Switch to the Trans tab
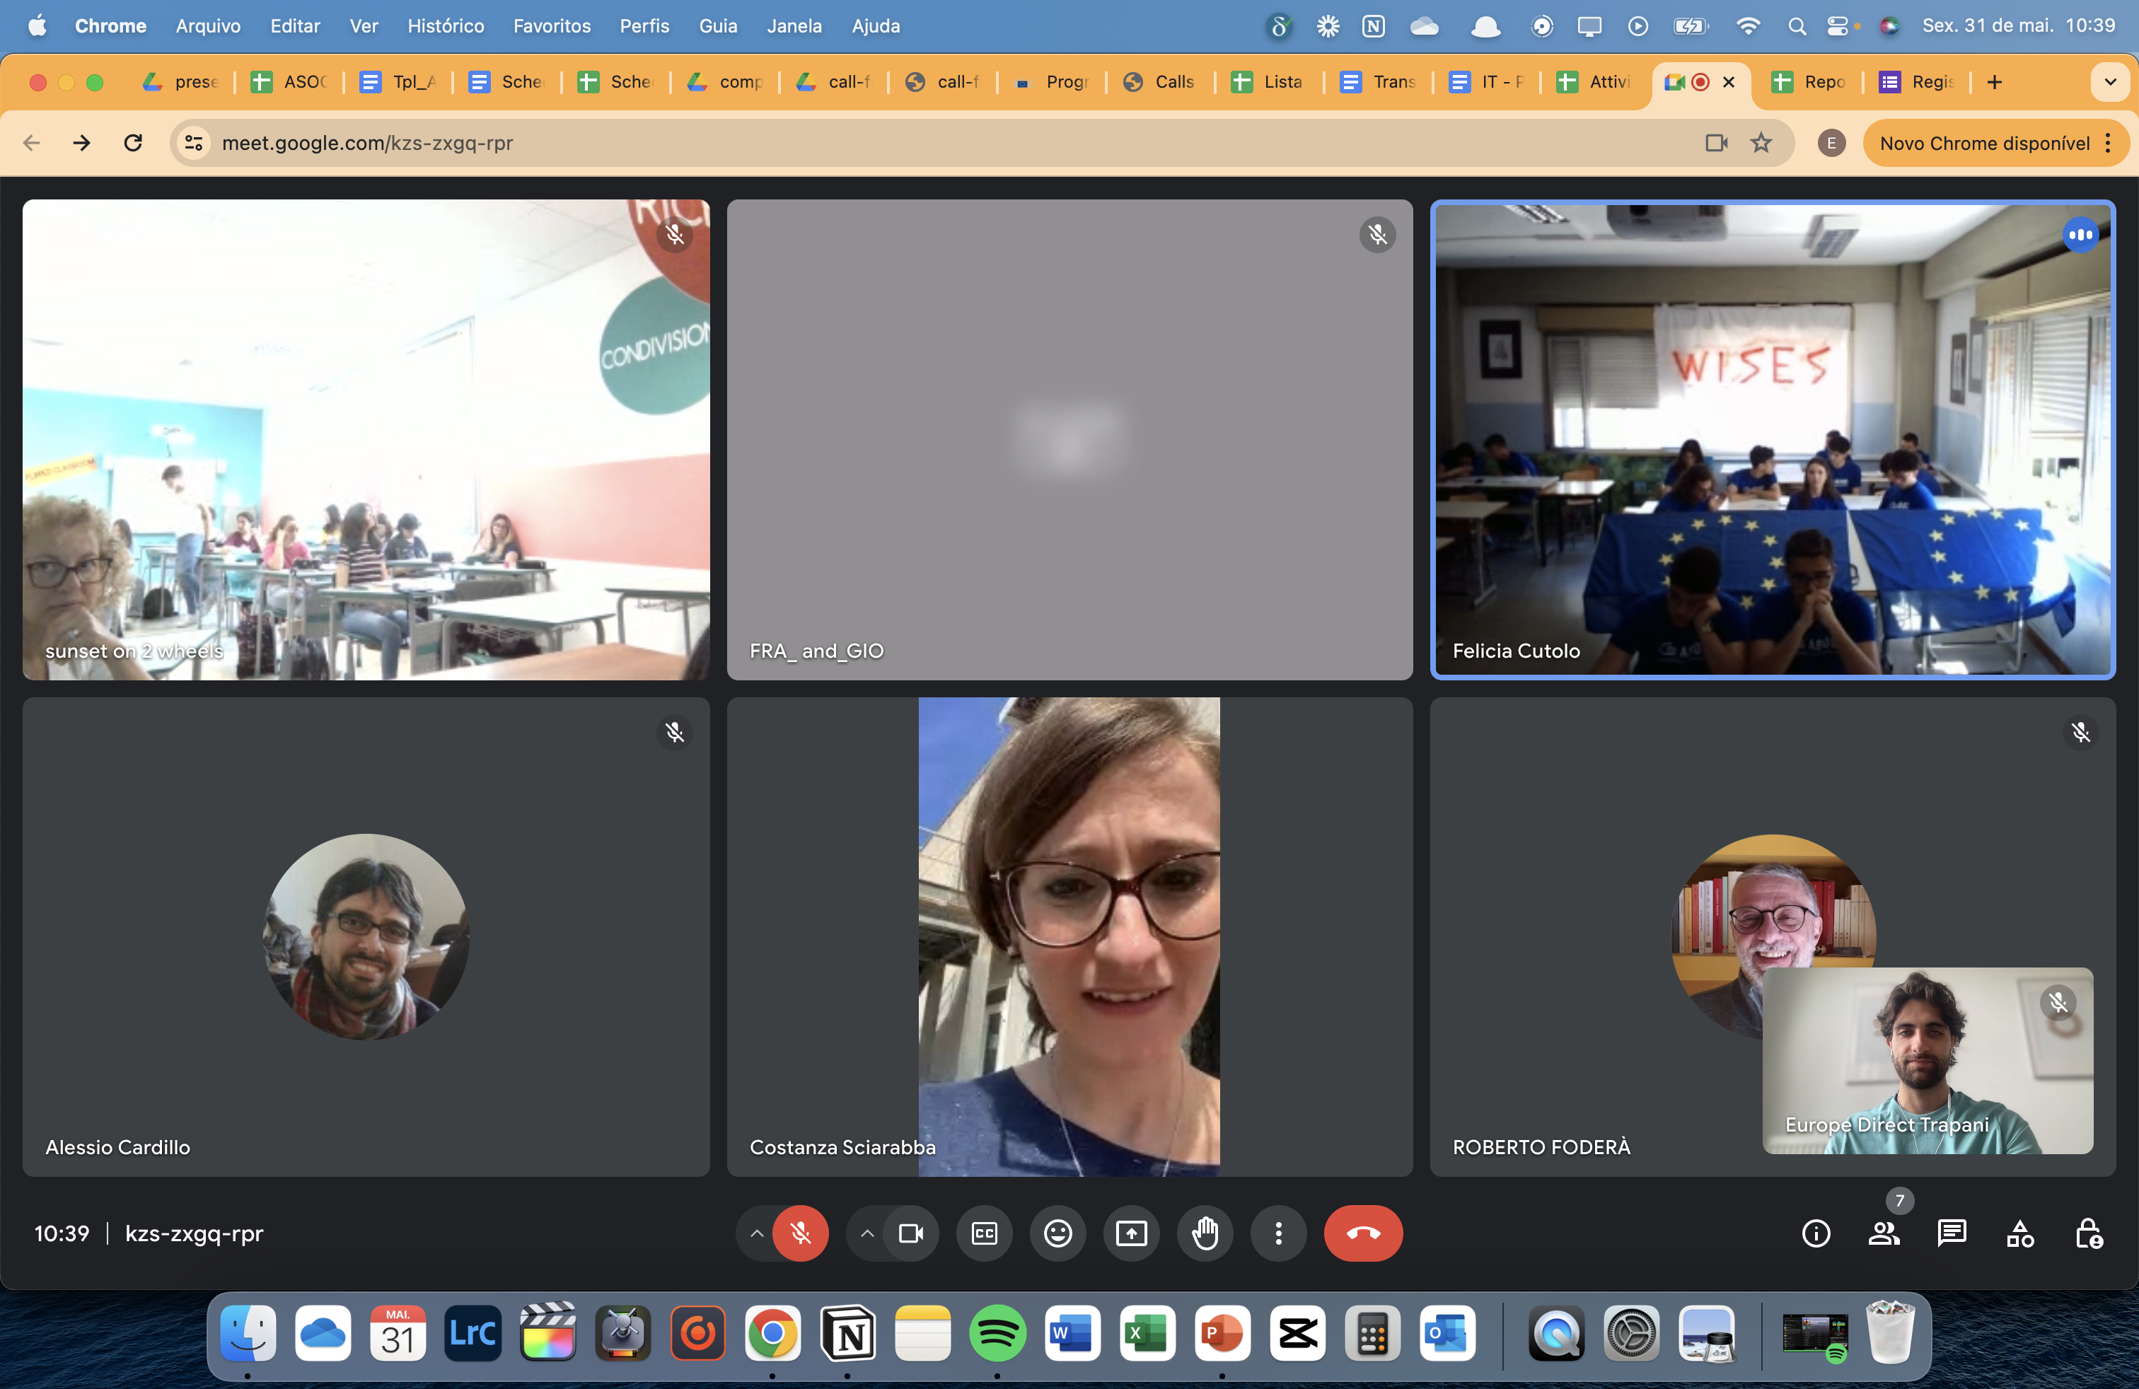Screen dimensions: 2139x1389 tap(1378, 82)
